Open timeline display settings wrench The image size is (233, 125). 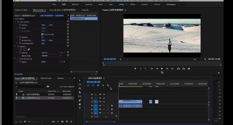coord(108,85)
